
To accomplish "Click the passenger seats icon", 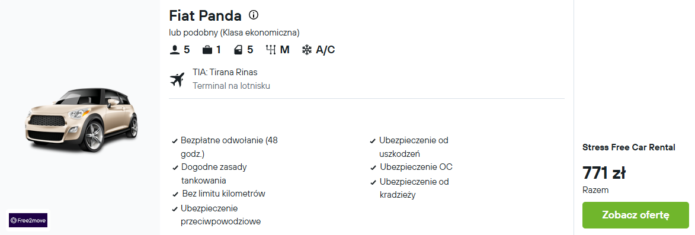I will point(174,50).
